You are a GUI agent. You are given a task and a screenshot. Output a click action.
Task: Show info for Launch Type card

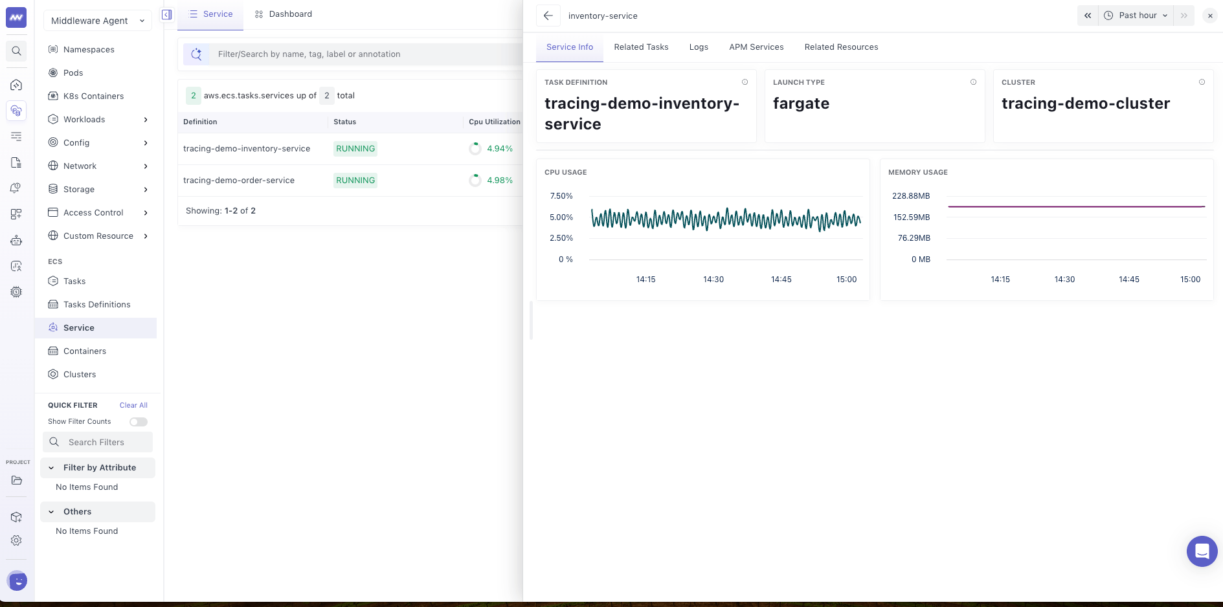pyautogui.click(x=973, y=82)
